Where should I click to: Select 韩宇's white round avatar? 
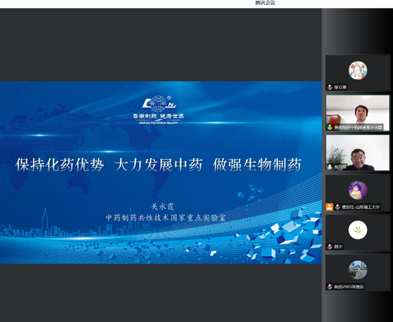point(357,230)
